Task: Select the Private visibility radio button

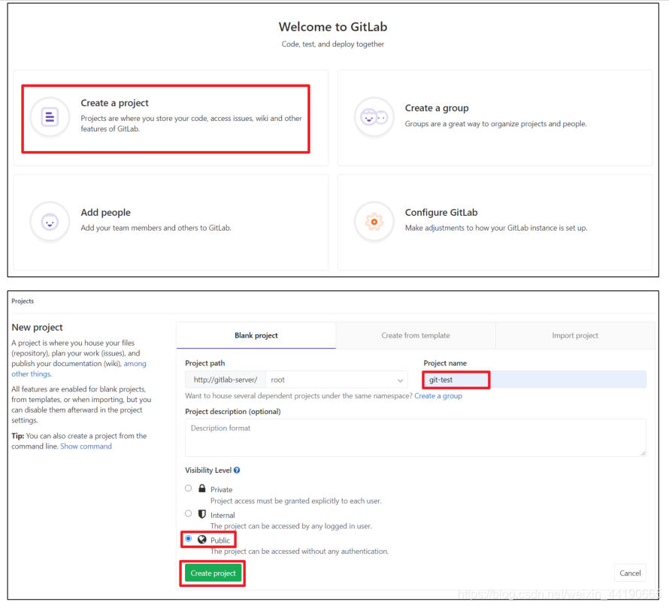Action: (188, 488)
